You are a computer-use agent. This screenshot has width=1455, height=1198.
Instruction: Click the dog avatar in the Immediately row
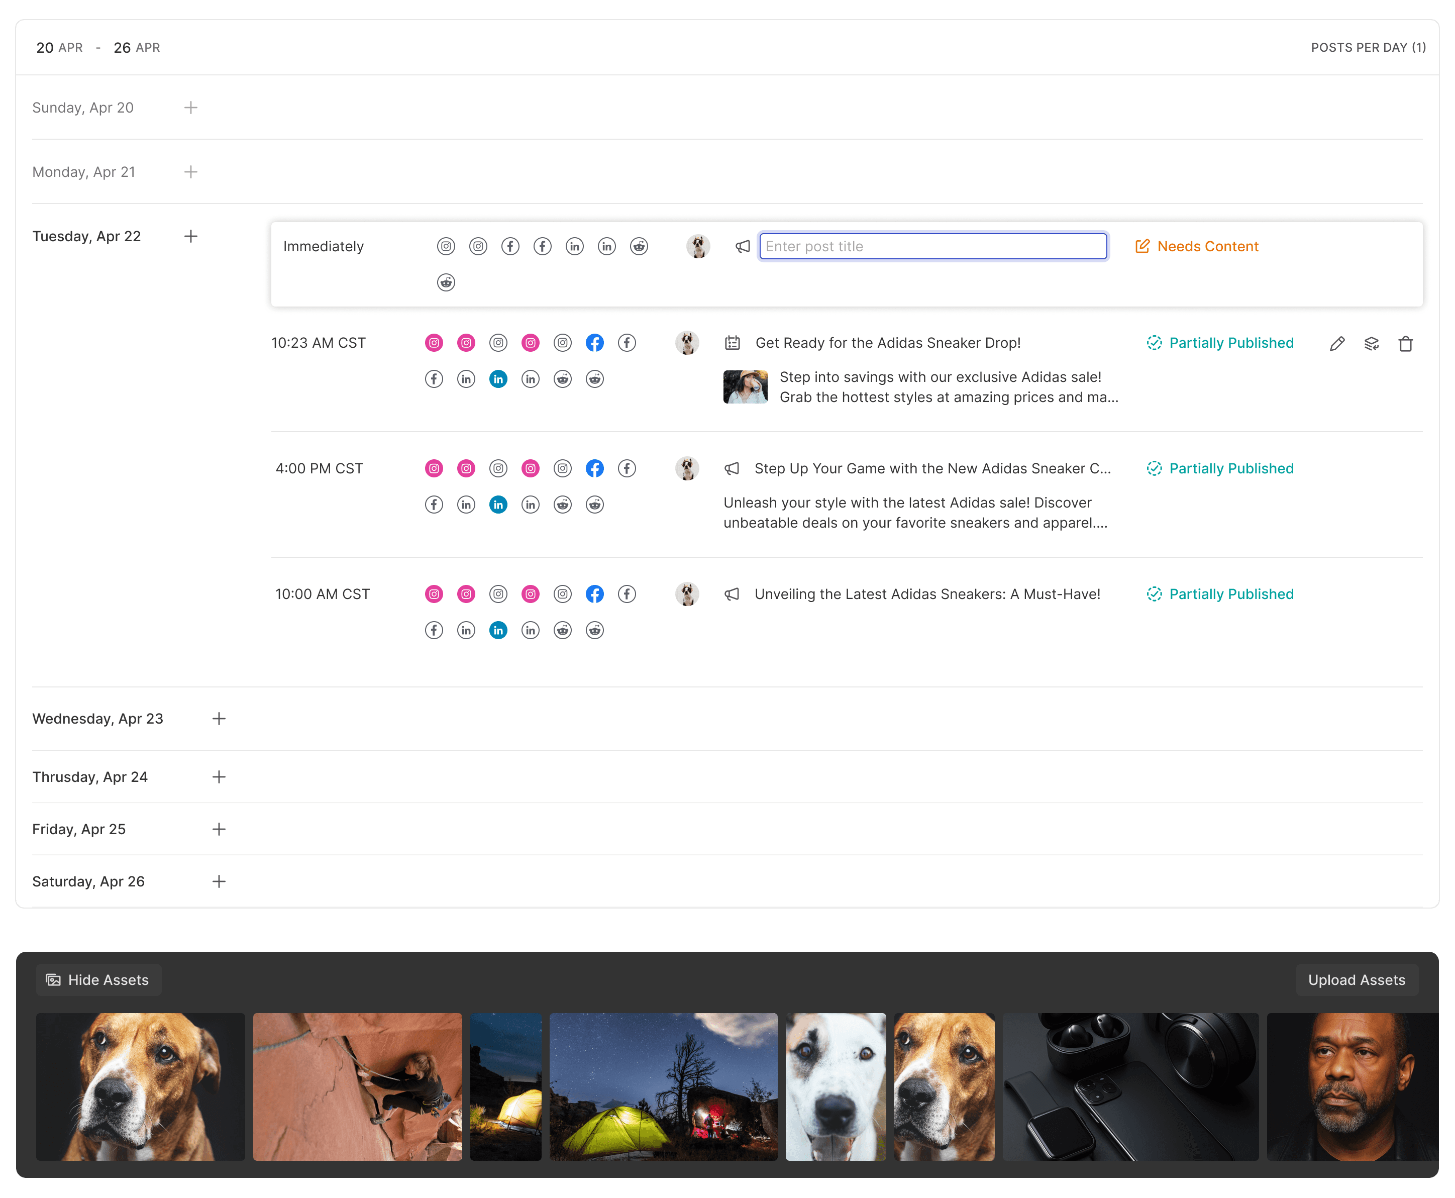(698, 246)
